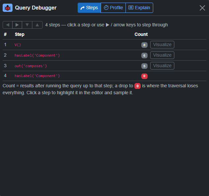Click the Step column header
209x196 pixels.
click(19, 34)
